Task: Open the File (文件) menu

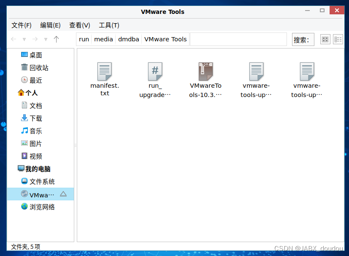Action: tap(22, 25)
